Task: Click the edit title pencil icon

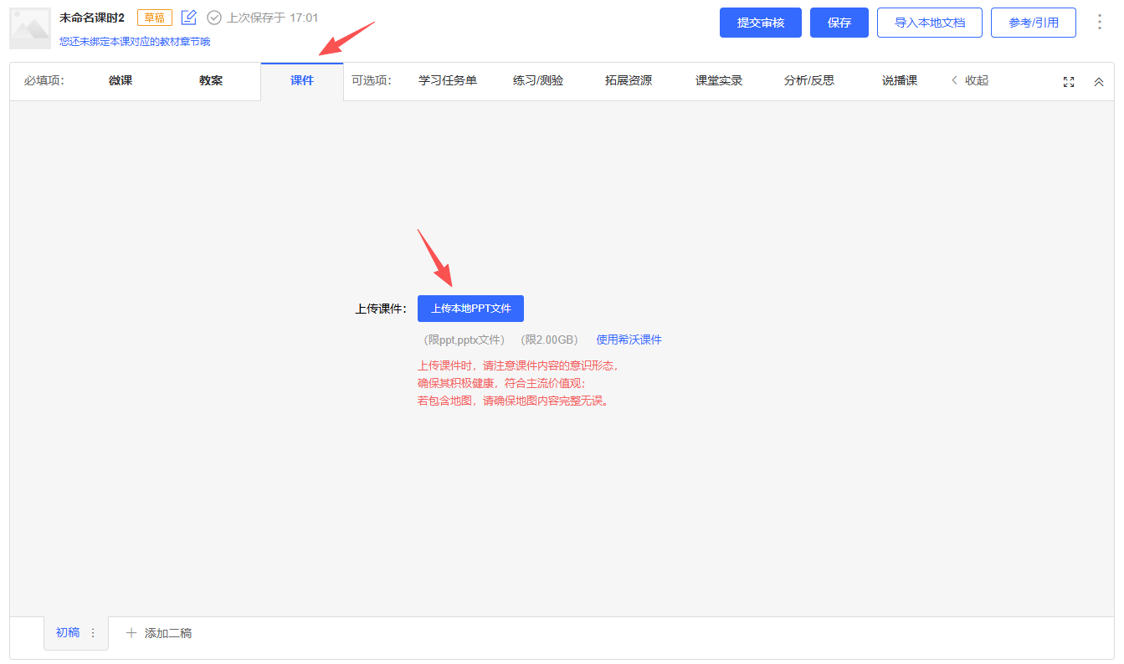Action: [189, 18]
